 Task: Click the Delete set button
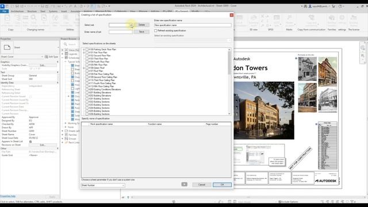tap(141, 25)
